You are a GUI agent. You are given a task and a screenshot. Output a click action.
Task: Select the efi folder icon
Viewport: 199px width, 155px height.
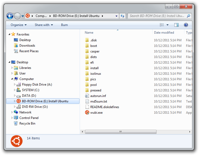tap(87, 62)
